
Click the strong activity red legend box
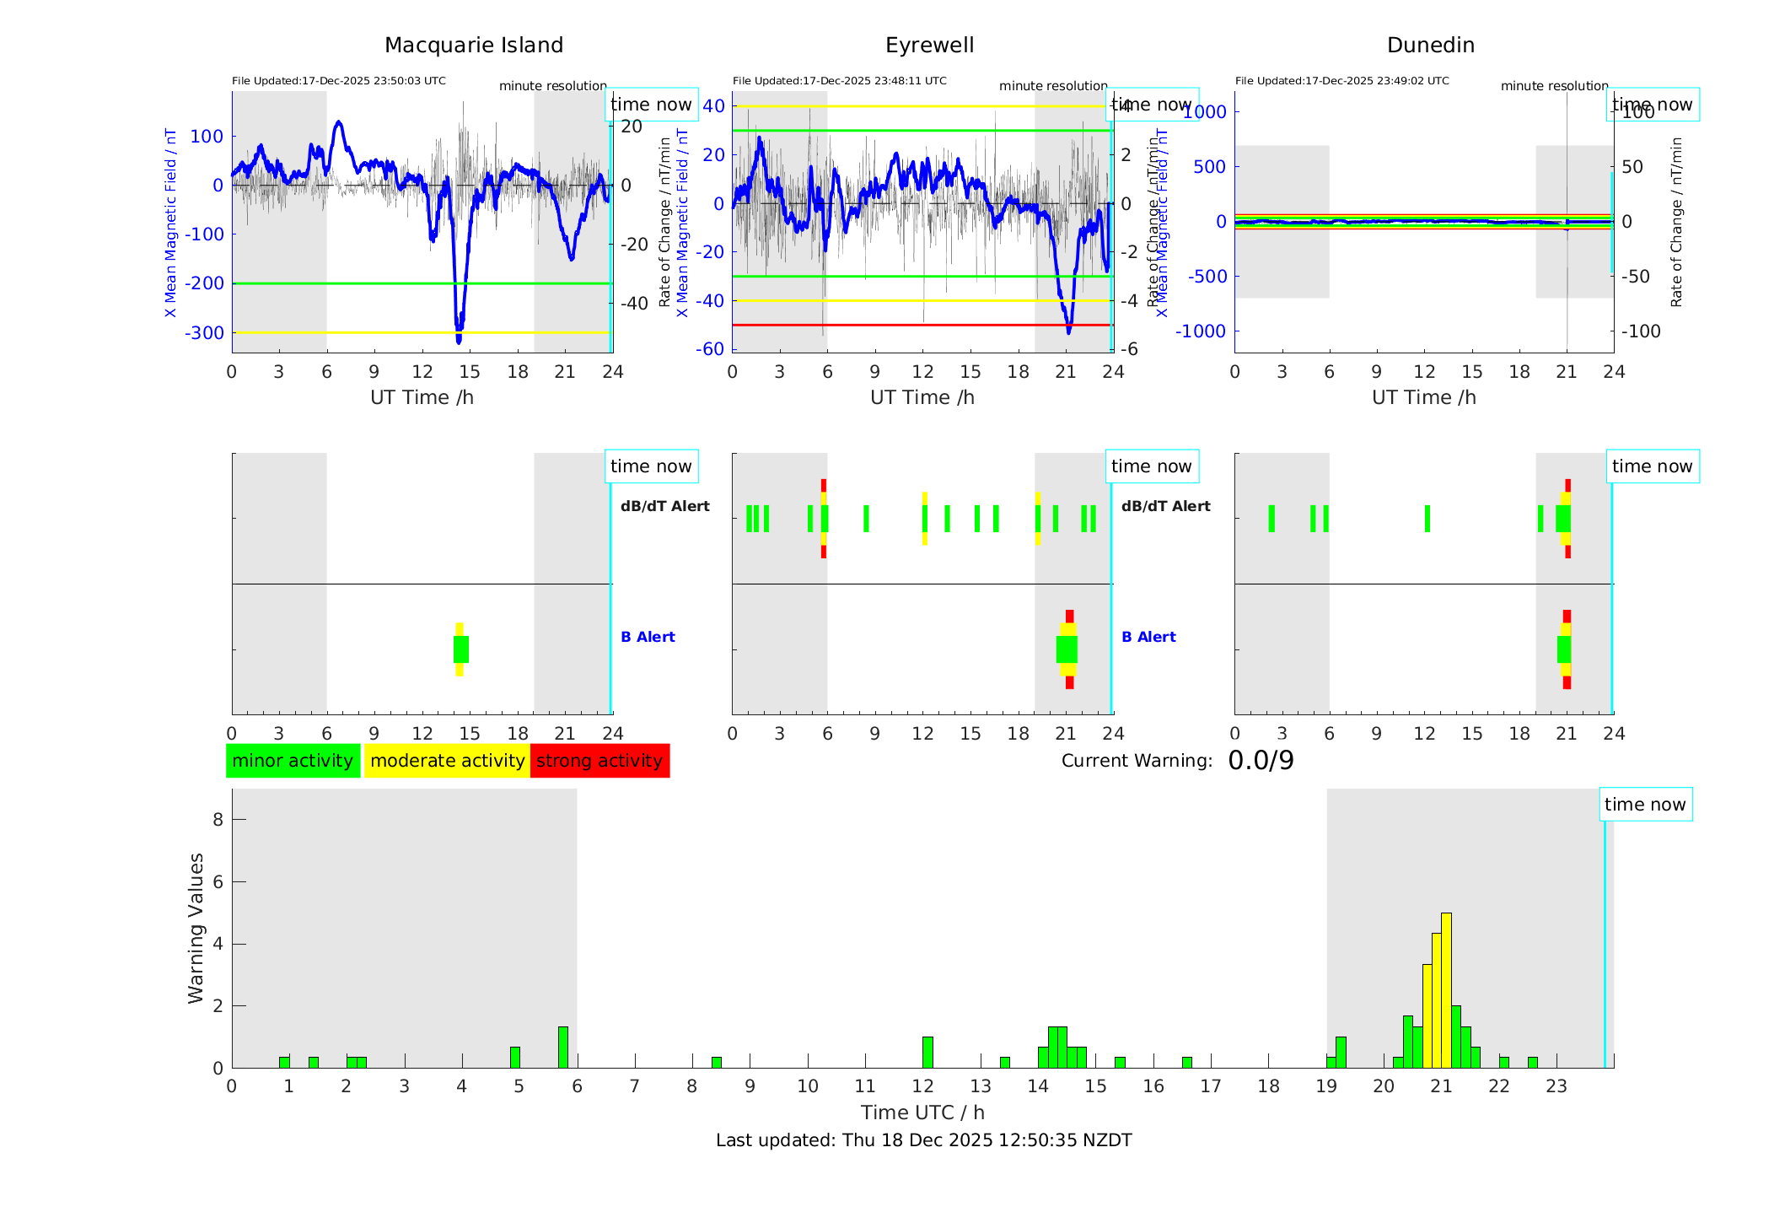[x=599, y=761]
